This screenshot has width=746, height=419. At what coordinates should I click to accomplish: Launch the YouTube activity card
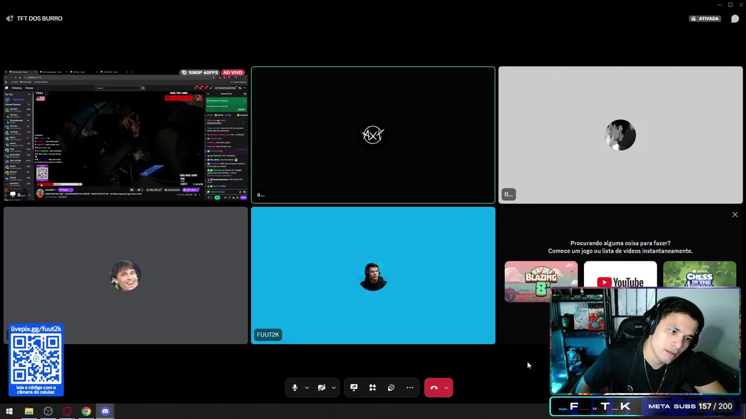click(x=620, y=274)
